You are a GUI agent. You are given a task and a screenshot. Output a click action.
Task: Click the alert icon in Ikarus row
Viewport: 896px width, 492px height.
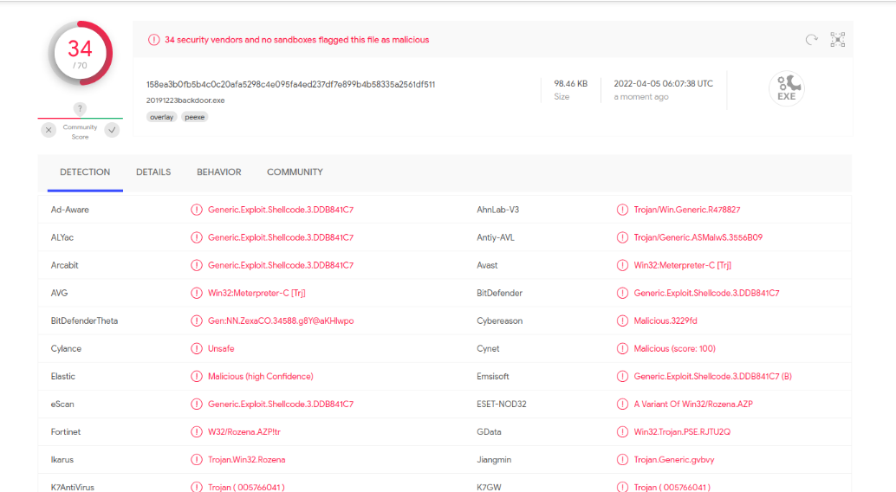coord(197,459)
